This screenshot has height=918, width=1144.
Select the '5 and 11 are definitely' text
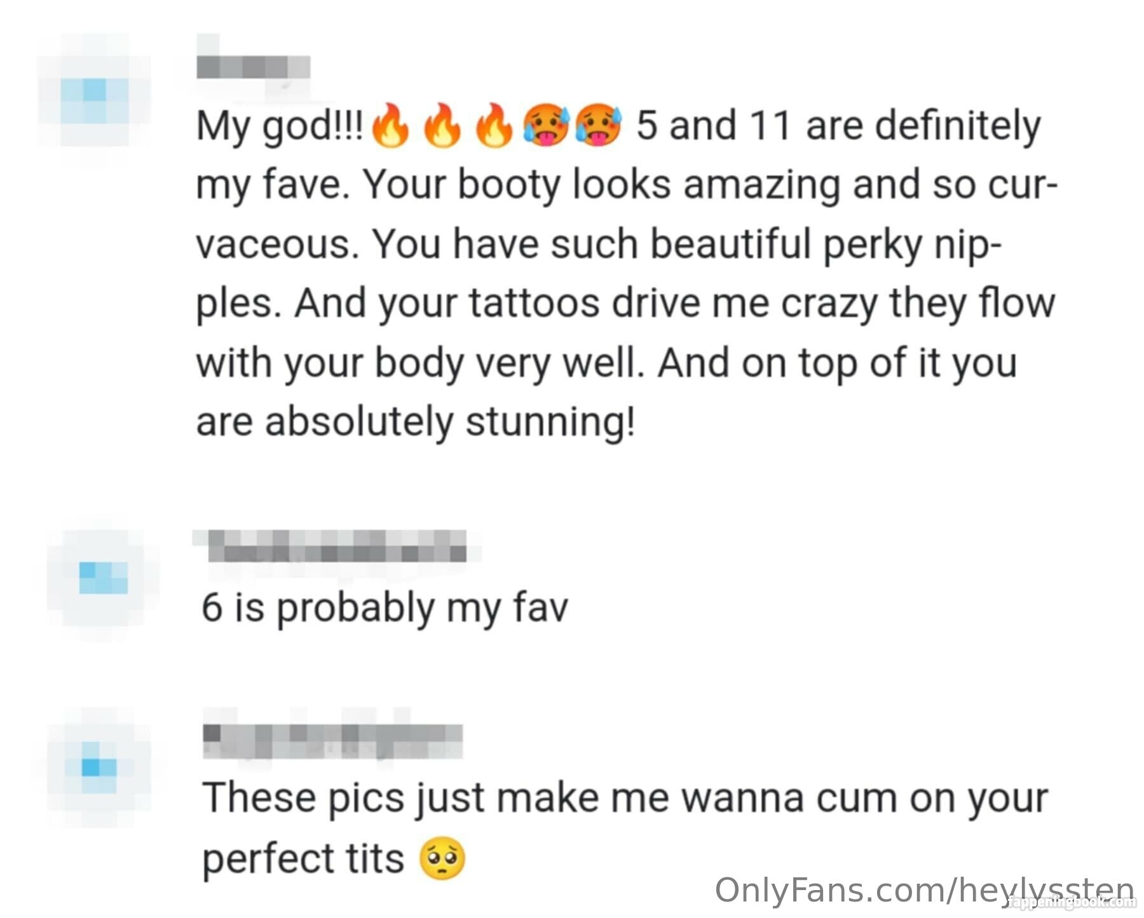point(838,125)
